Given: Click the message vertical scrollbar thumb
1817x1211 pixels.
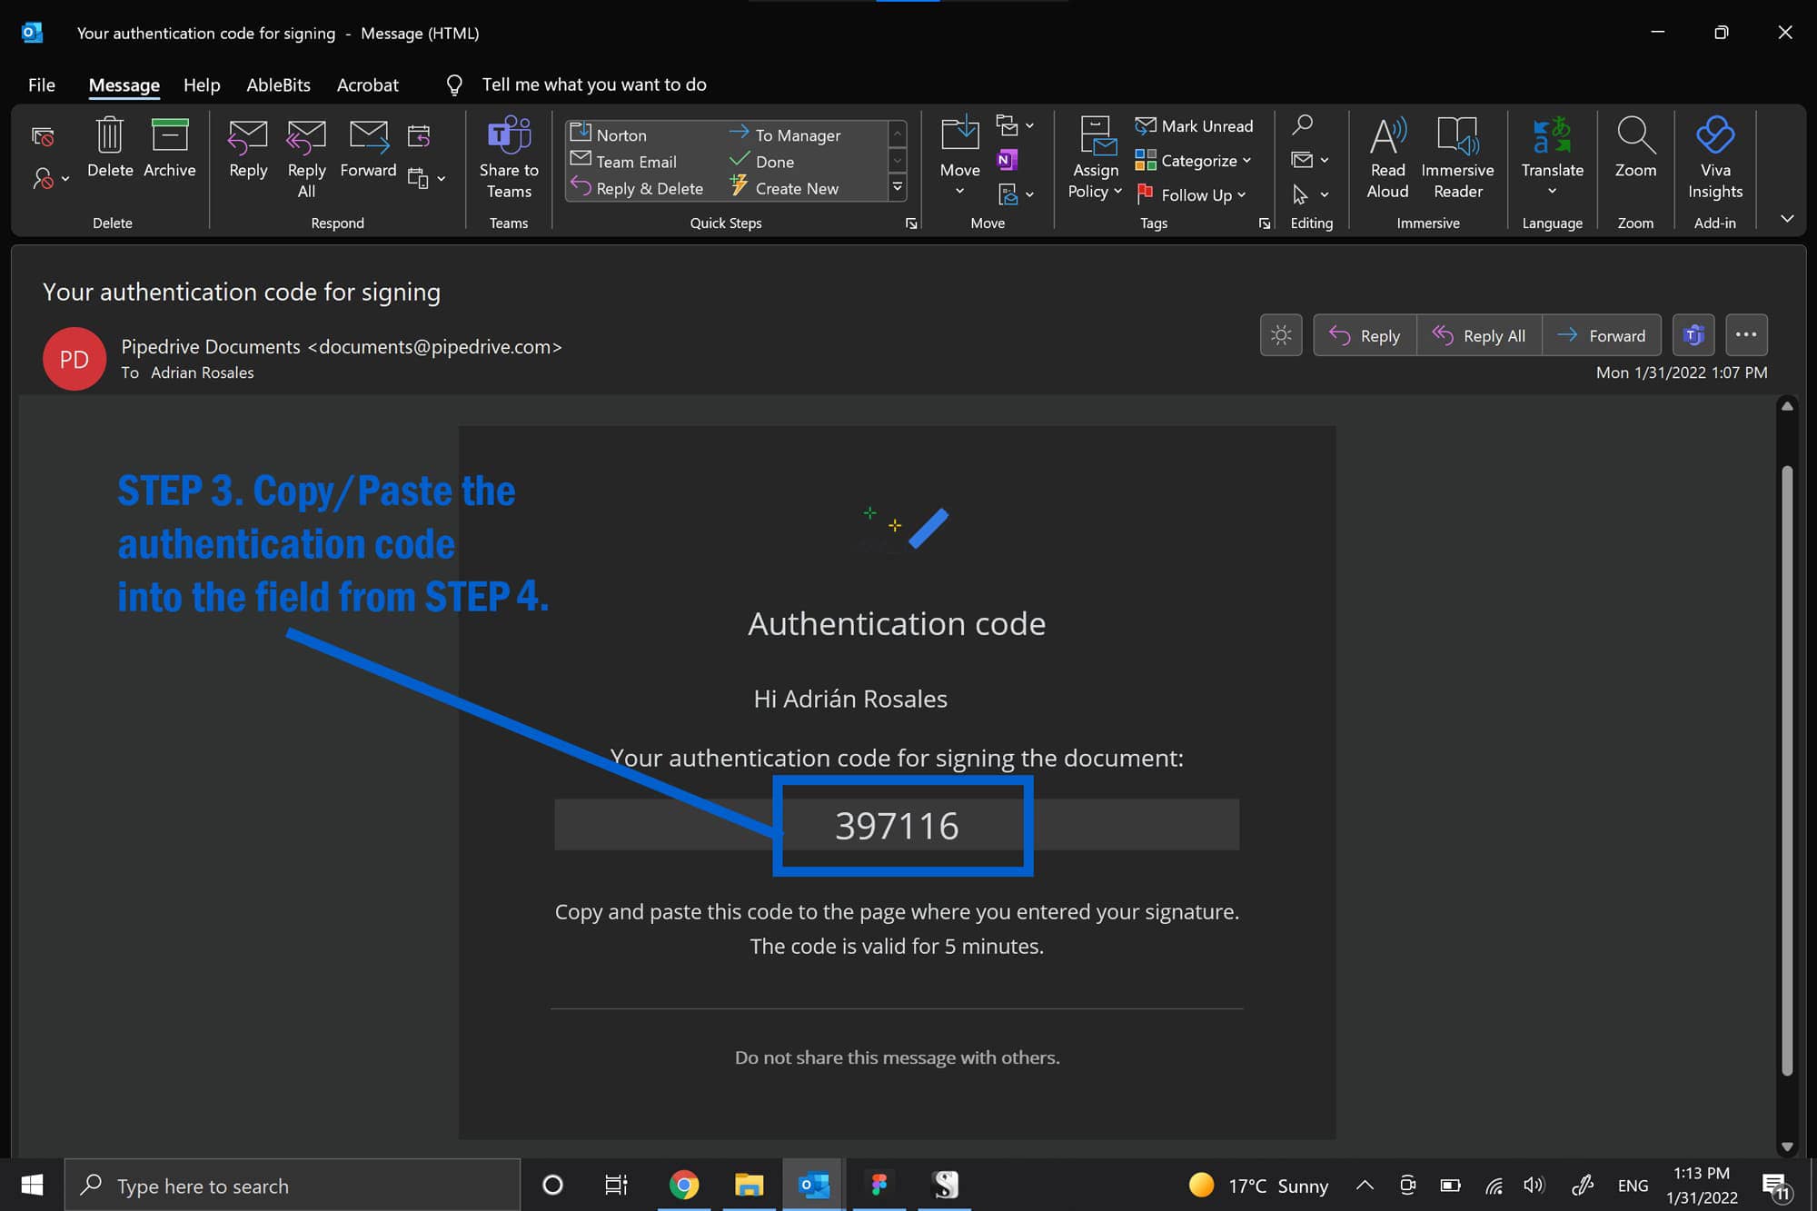Looking at the screenshot, I should point(1787,772).
